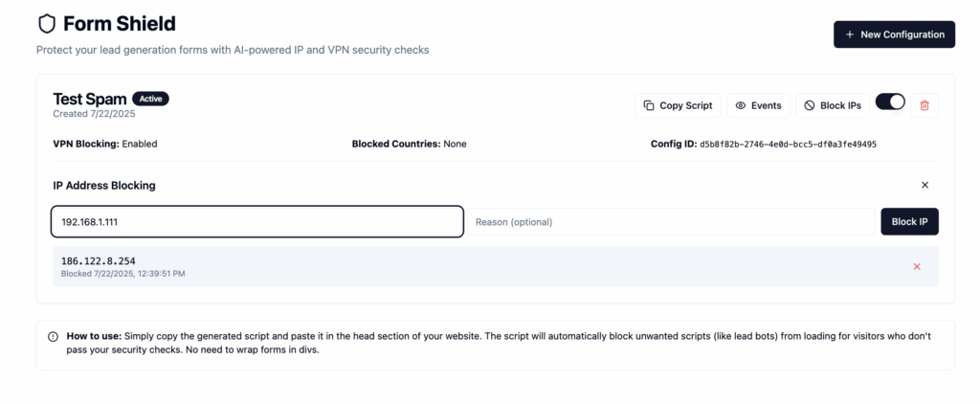This screenshot has width=980, height=404.
Task: Focus the IP address field containing 192.168.1.111
Action: click(256, 222)
